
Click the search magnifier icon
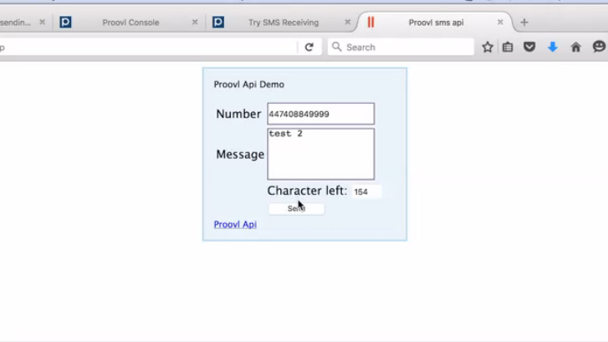[337, 47]
